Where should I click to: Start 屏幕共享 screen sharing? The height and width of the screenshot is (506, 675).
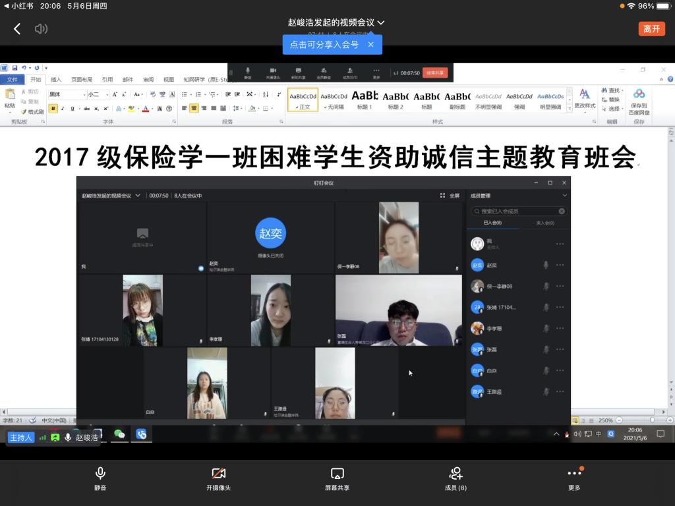pos(337,479)
